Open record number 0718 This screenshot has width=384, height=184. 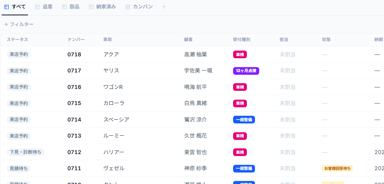(x=74, y=54)
